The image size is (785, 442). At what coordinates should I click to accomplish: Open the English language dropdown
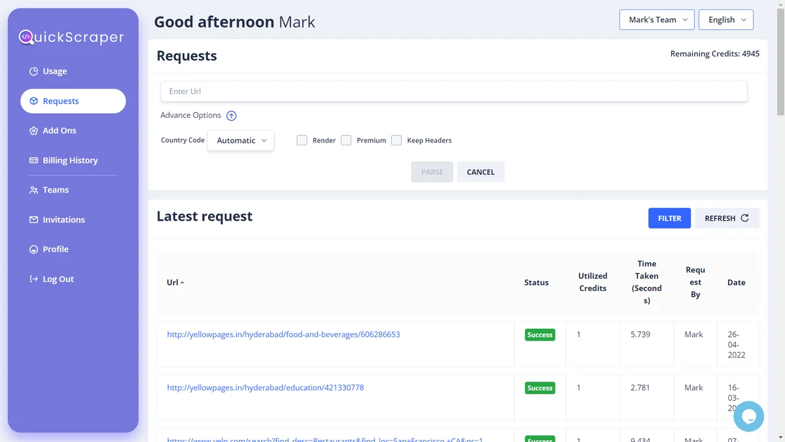coord(726,20)
